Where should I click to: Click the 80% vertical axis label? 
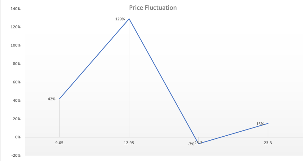point(17,64)
